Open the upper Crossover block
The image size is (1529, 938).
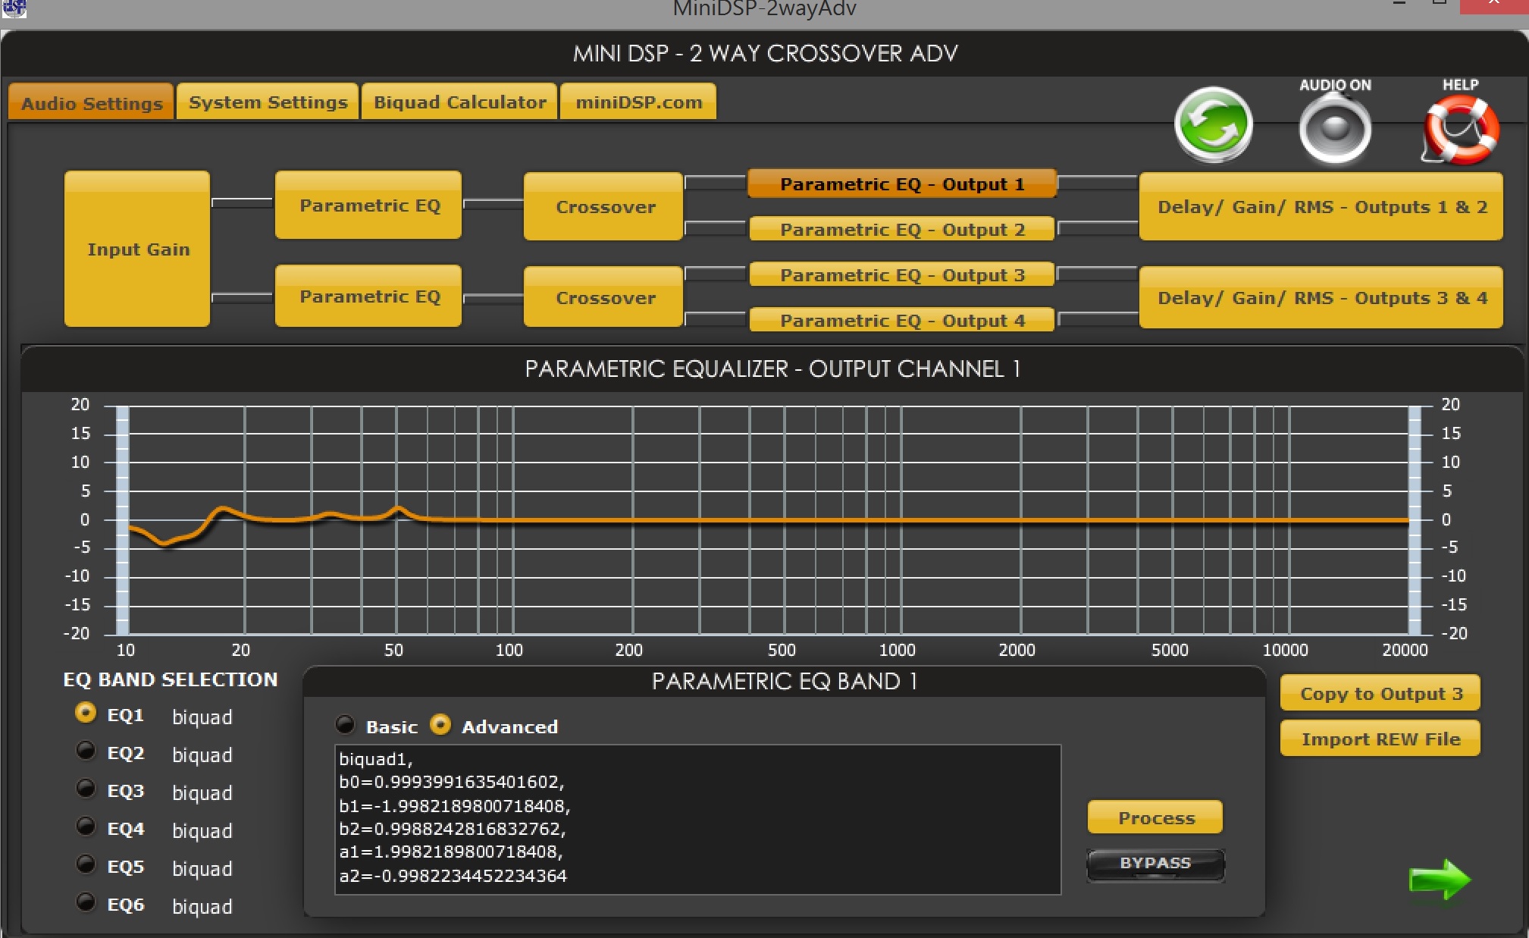click(604, 206)
